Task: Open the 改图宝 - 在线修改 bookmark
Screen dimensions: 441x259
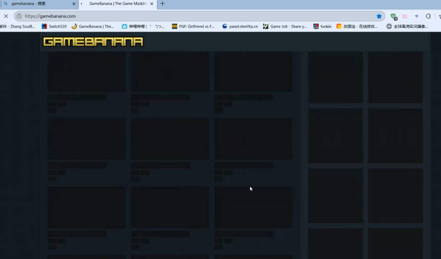Action: point(357,26)
